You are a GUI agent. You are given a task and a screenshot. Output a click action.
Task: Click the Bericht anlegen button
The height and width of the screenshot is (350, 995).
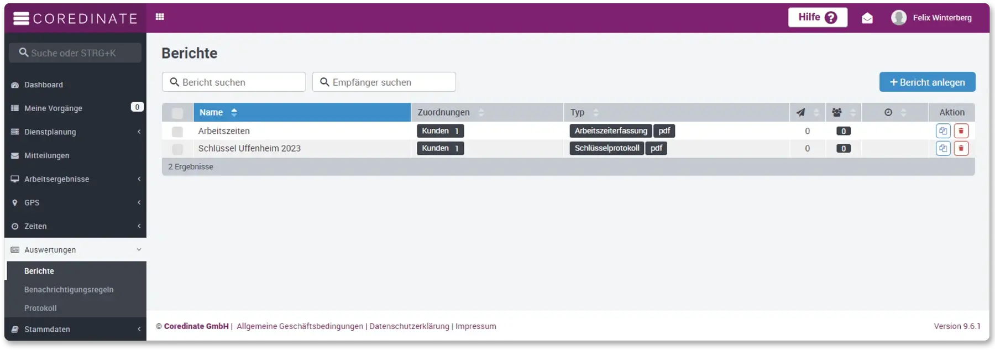[927, 82]
